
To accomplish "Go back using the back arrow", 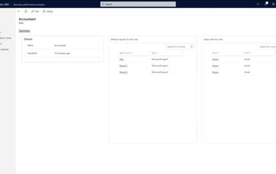I will 19,11.
